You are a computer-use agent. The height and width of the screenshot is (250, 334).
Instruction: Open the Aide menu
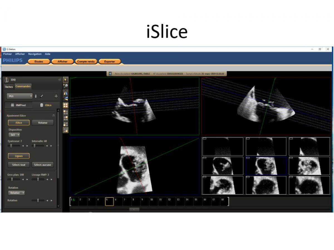(48, 54)
